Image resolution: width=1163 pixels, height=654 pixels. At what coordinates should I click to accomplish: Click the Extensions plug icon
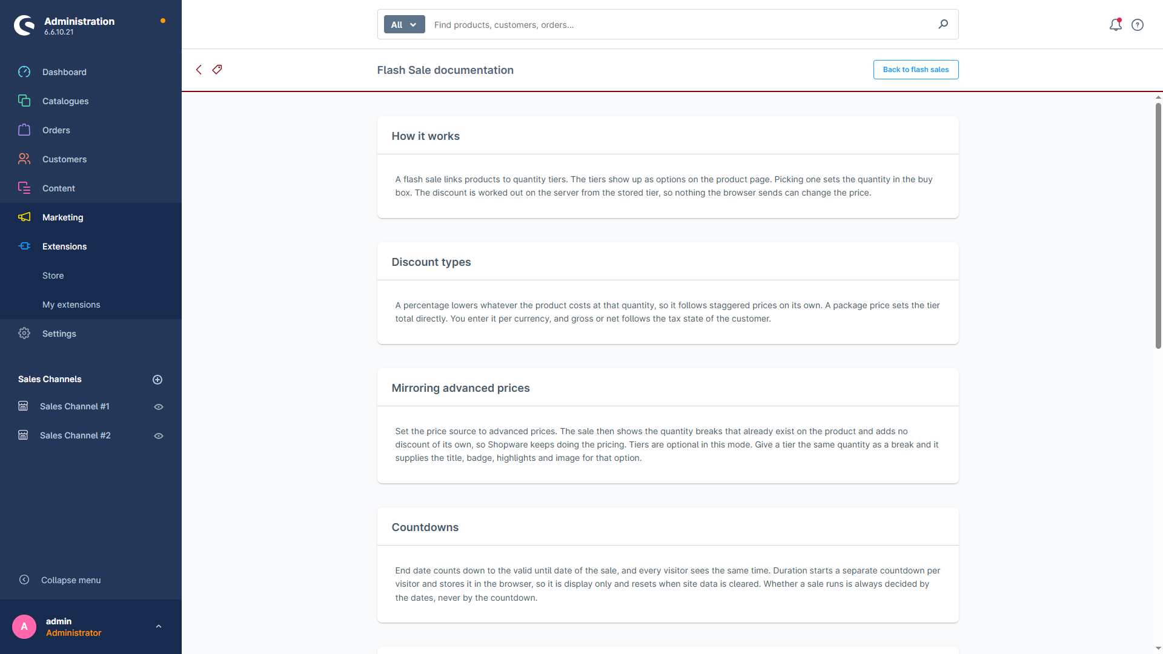point(24,246)
